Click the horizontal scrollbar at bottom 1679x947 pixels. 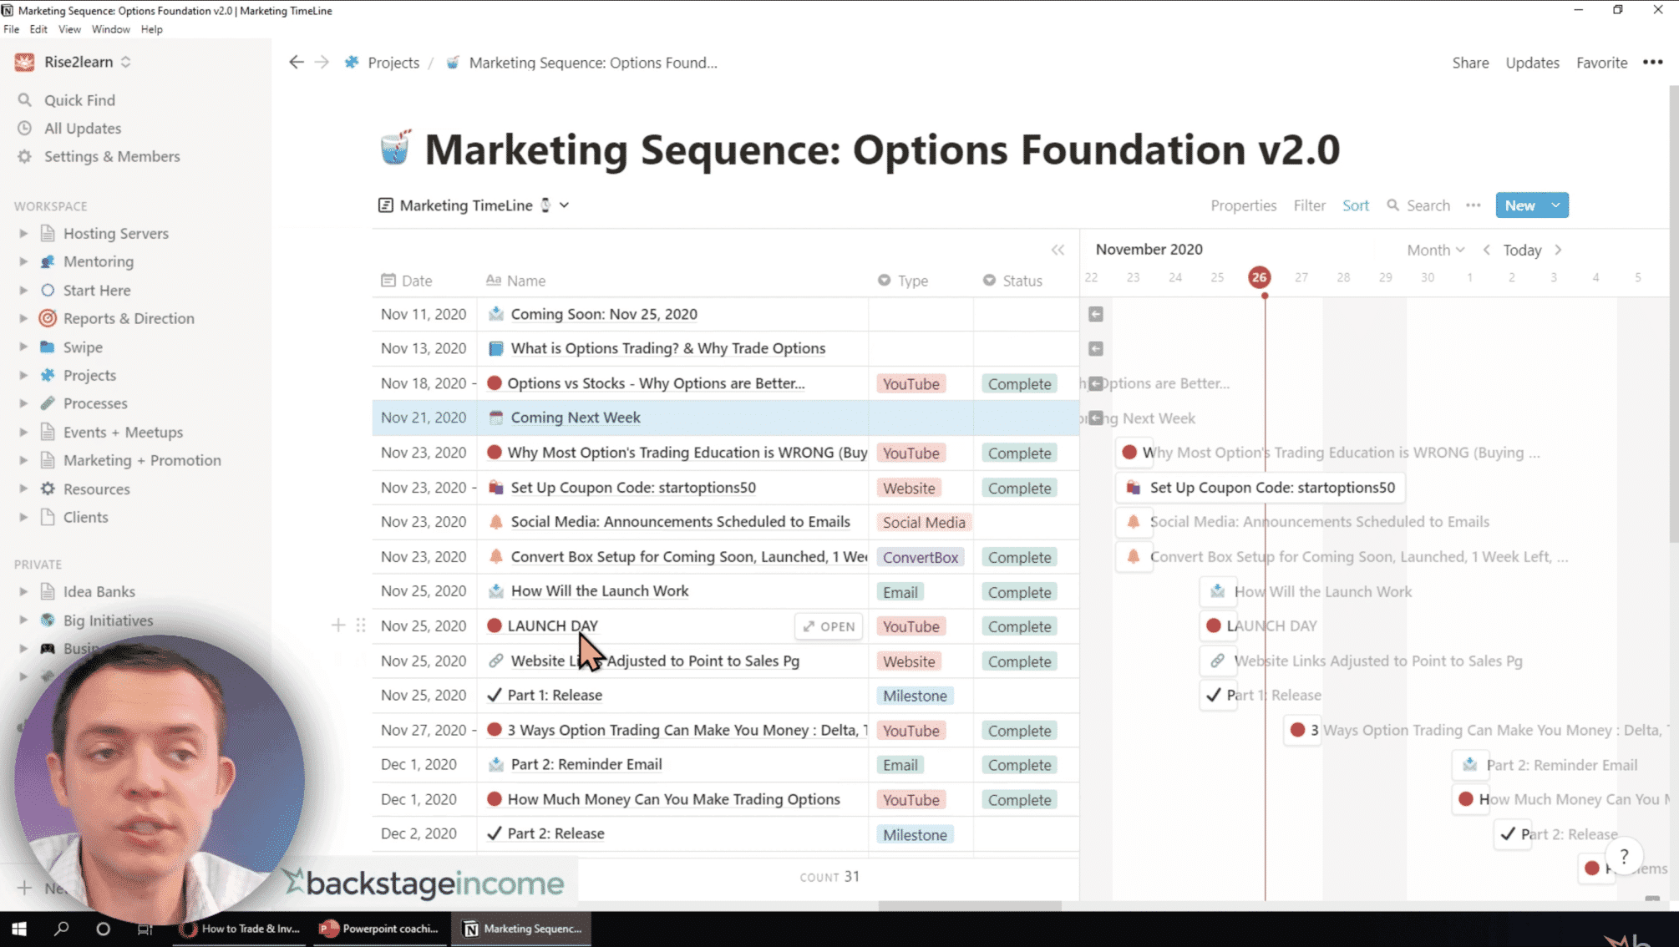tap(969, 905)
